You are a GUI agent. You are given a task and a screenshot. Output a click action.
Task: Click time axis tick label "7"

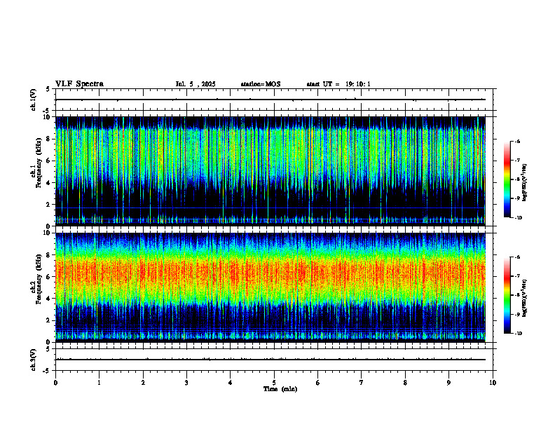pos(362,383)
